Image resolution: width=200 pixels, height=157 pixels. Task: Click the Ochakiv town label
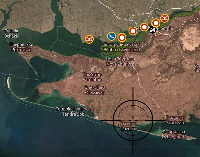point(11,34)
